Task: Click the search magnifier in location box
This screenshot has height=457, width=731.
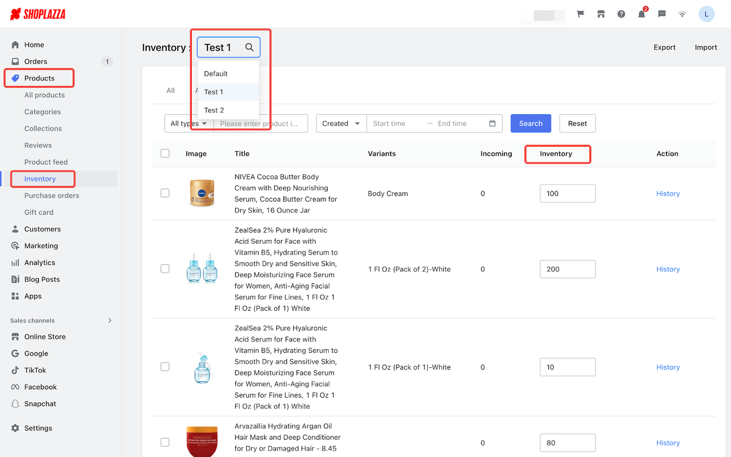Action: pos(250,47)
